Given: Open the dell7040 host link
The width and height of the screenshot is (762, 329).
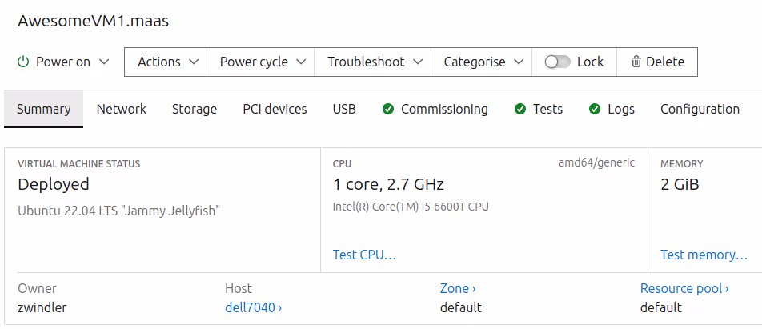Looking at the screenshot, I should 253,307.
